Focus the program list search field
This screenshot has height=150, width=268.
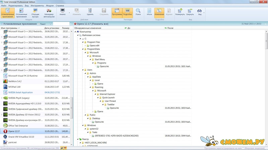coord(61,24)
